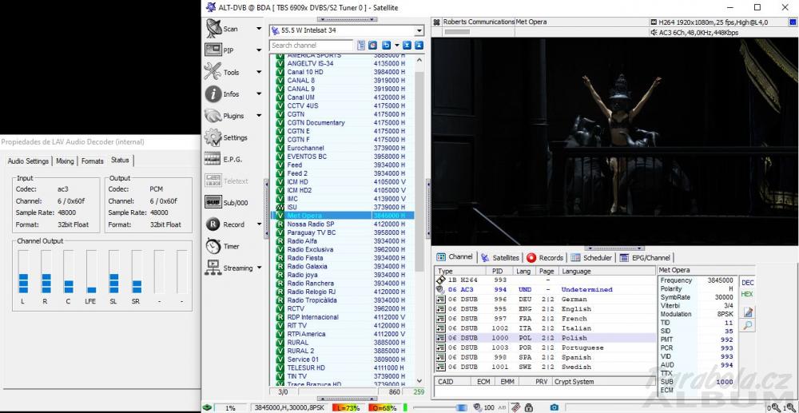The image size is (799, 413).
Task: Select the Swedish DSUB subtitle row
Action: 545,367
